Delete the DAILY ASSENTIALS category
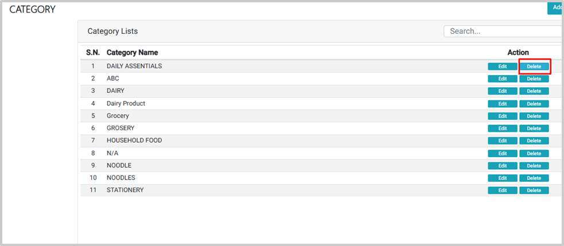Viewport: 564px width, 246px height. point(534,67)
